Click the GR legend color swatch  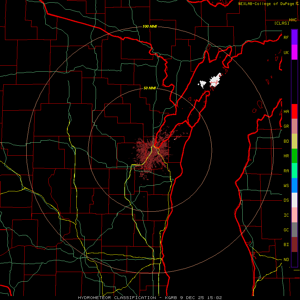294,126
